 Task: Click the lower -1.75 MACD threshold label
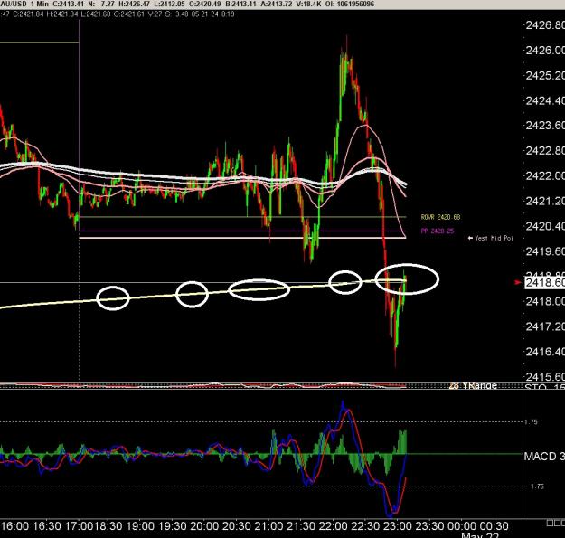537,486
